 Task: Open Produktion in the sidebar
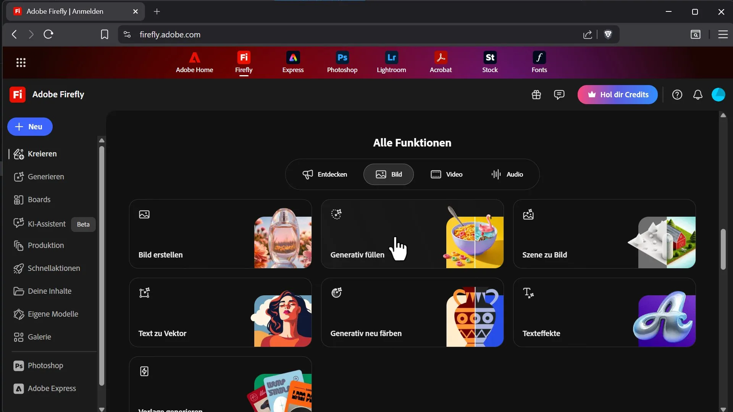coord(39,245)
